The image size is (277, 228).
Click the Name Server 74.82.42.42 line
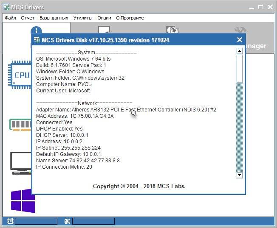click(78, 160)
